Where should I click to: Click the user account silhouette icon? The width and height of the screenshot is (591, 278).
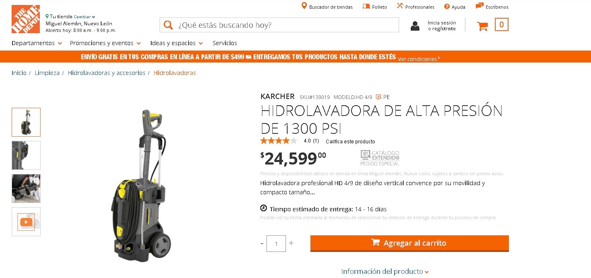pyautogui.click(x=415, y=26)
